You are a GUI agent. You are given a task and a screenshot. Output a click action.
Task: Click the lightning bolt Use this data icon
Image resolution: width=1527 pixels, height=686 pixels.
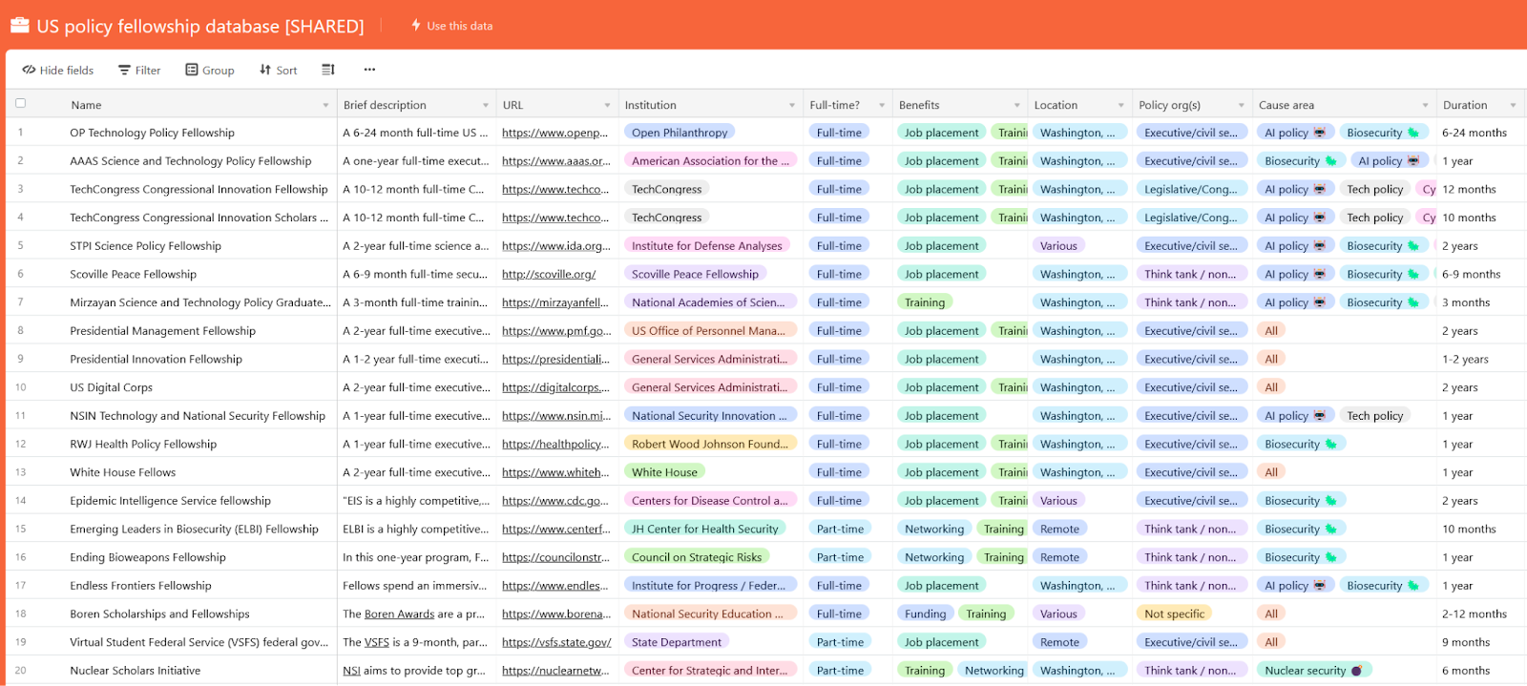click(416, 26)
